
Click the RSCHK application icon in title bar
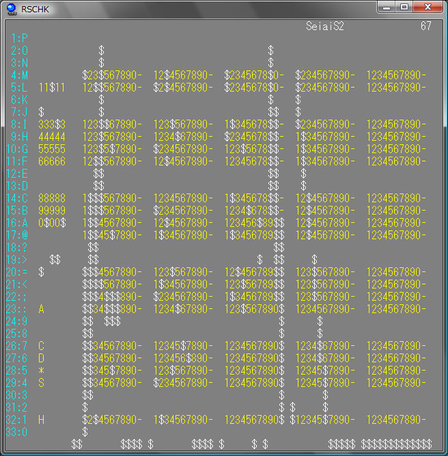point(12,9)
